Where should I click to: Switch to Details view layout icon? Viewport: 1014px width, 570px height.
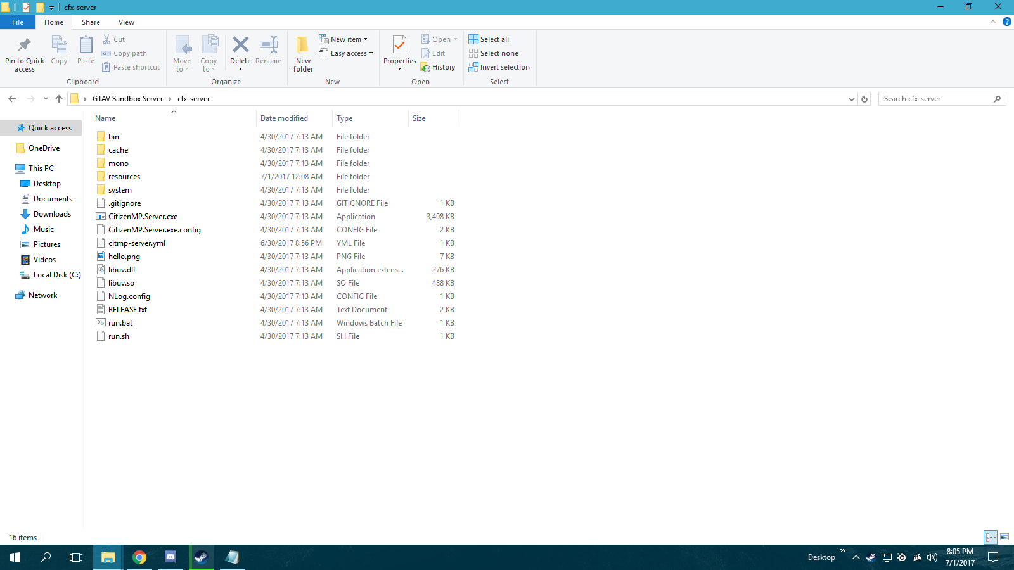click(x=991, y=537)
